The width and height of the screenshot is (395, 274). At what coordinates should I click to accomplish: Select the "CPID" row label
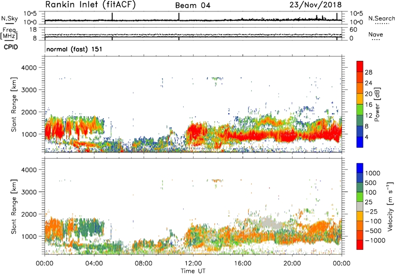click(x=11, y=47)
